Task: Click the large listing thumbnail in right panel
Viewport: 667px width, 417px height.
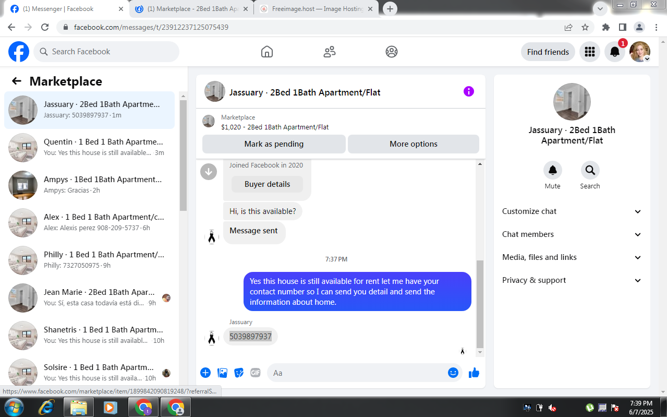Action: [x=572, y=102]
